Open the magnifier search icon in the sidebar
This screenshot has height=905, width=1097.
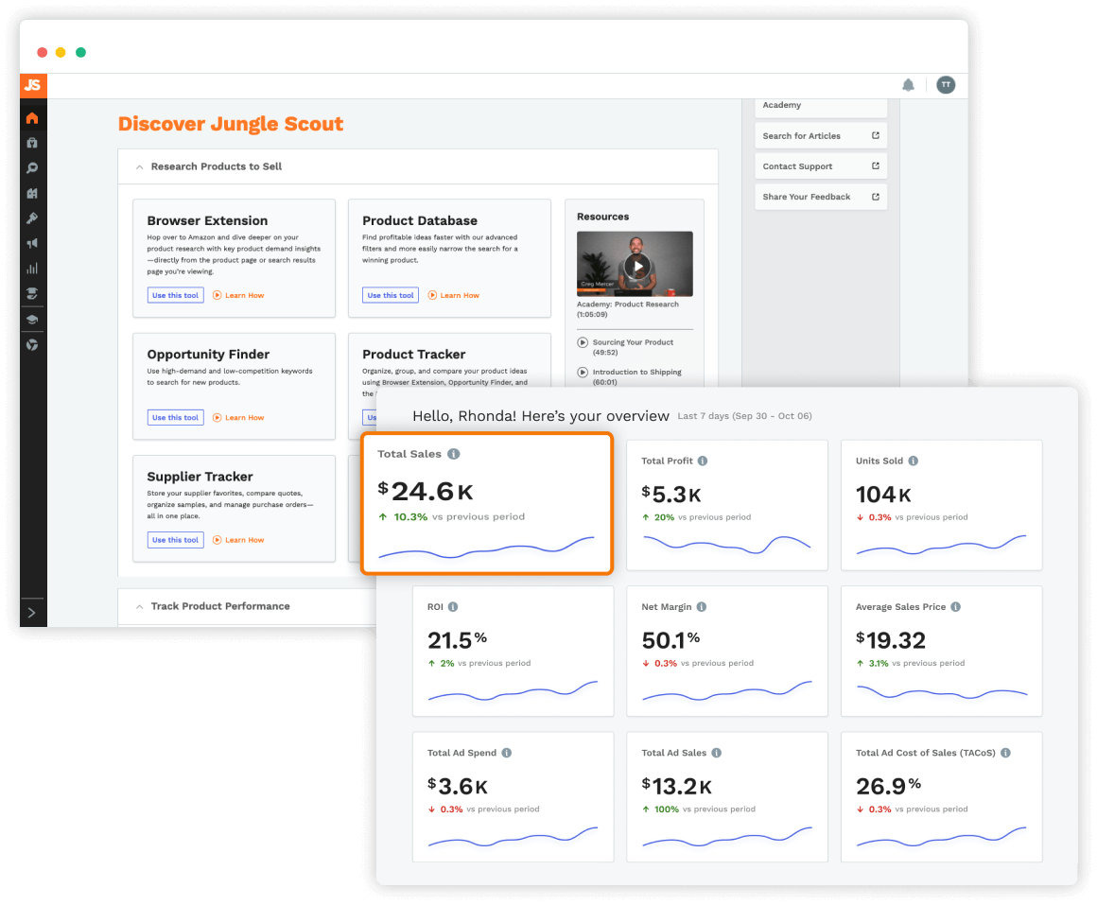point(32,168)
